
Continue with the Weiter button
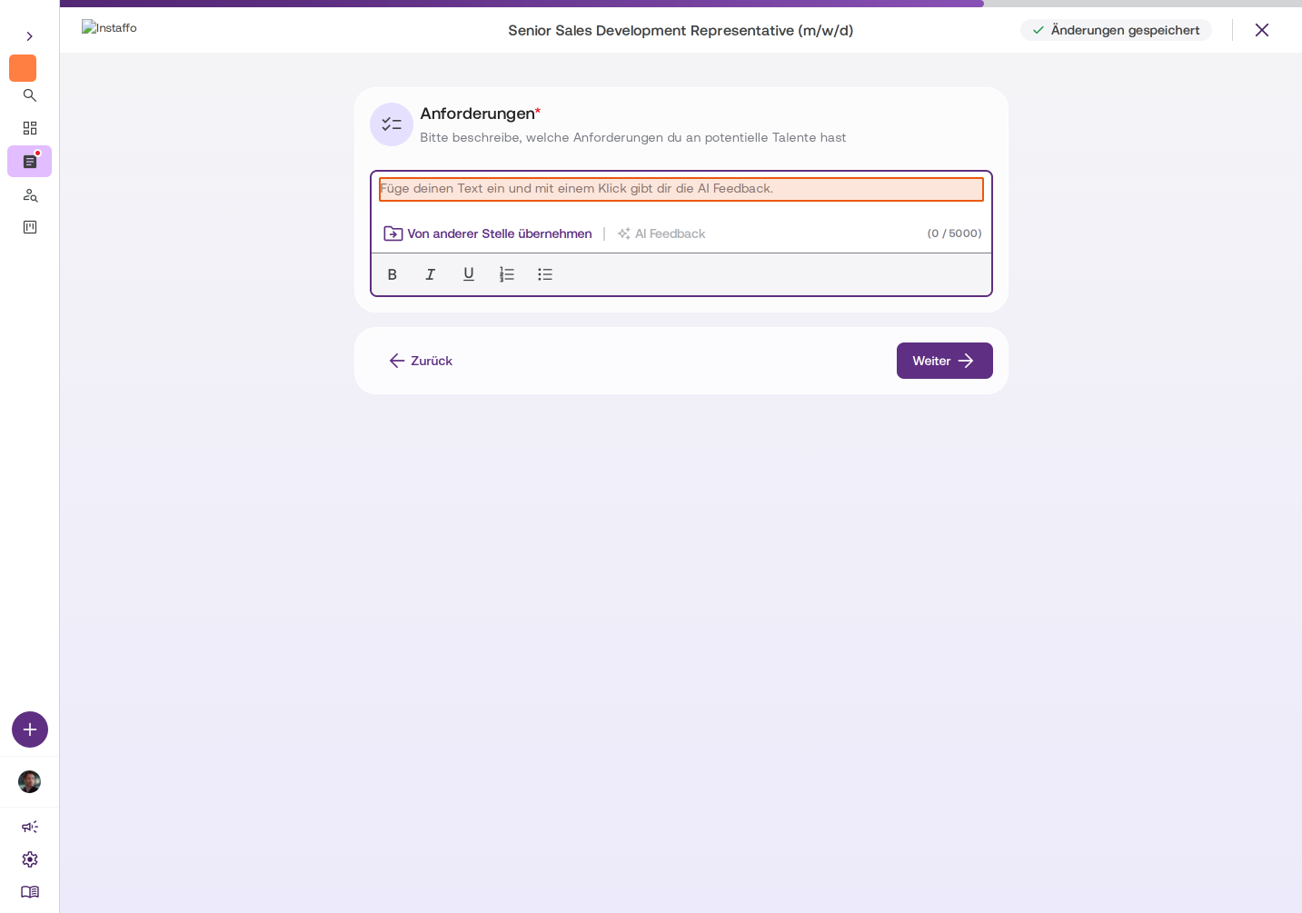pyautogui.click(x=945, y=361)
